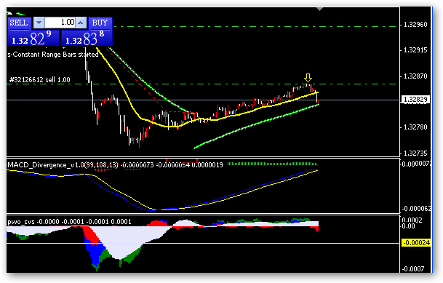Image resolution: width=443 pixels, height=283 pixels.
Task: Click the 1.00 volume input field
Action: point(60,23)
